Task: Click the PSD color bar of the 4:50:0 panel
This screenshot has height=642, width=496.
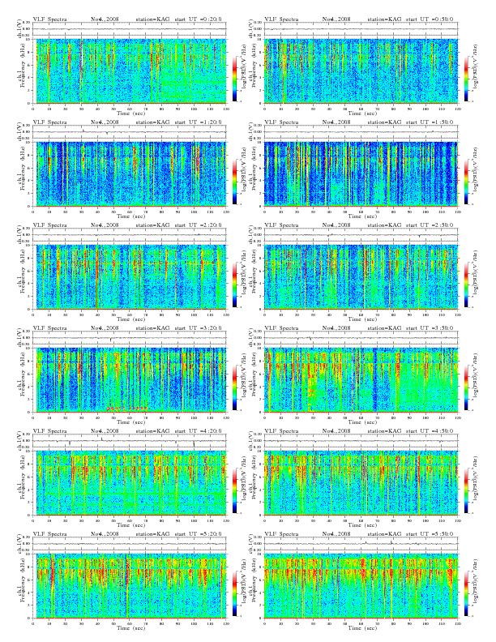Action: tap(467, 490)
